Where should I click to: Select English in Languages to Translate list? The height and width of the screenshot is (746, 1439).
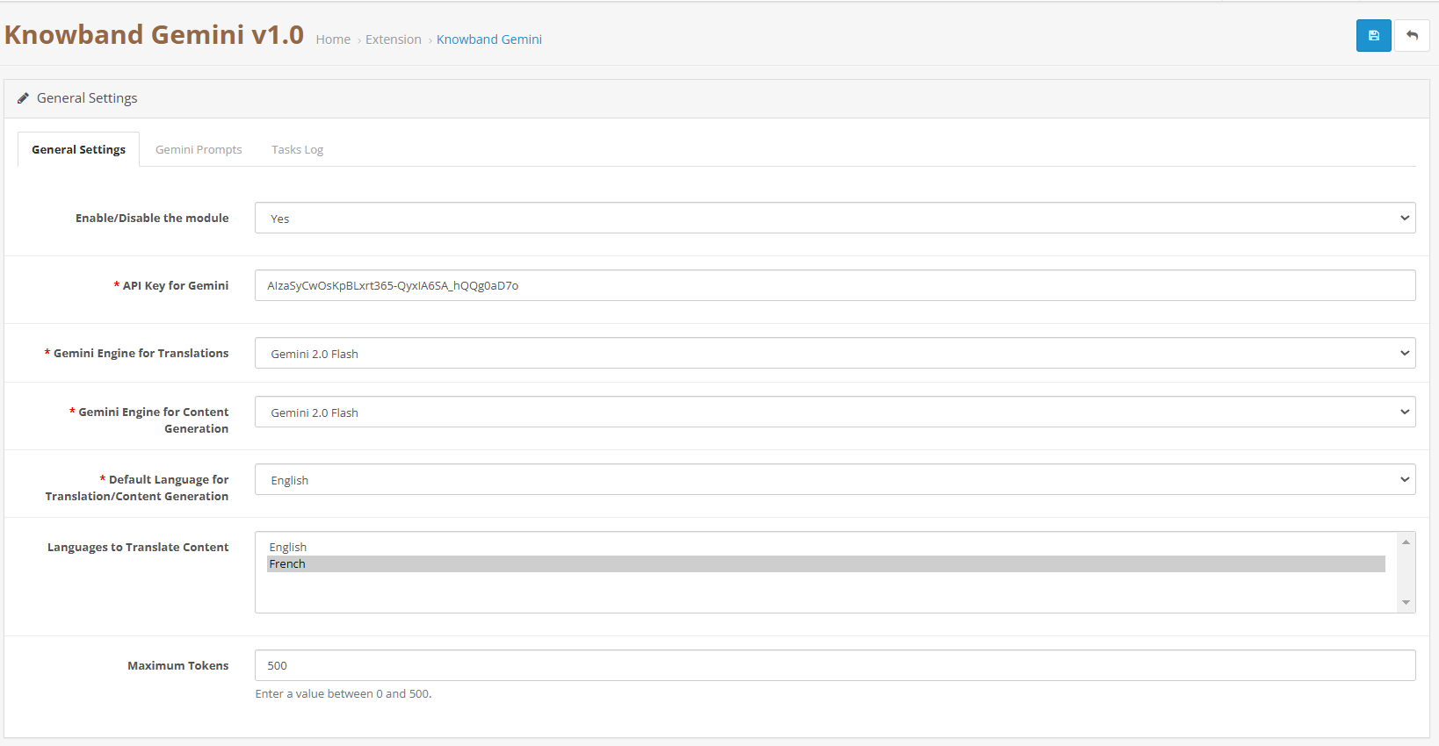point(826,547)
